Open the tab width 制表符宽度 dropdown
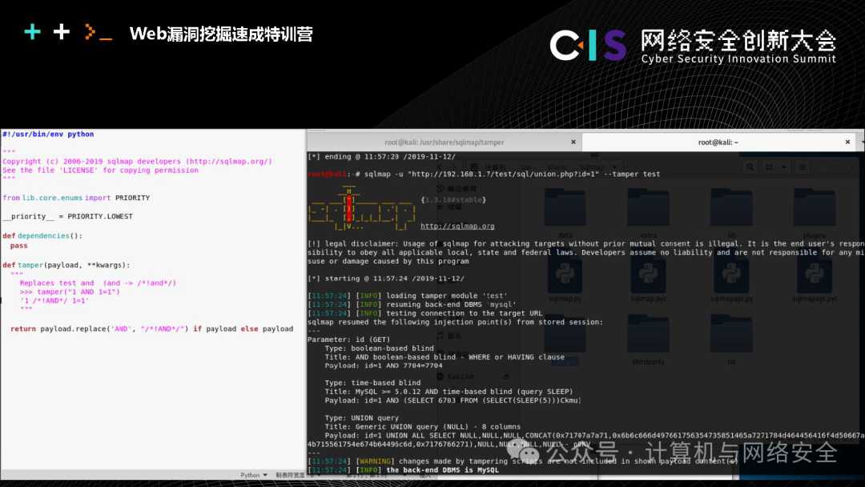Image resolution: width=865 pixels, height=487 pixels. 297,475
